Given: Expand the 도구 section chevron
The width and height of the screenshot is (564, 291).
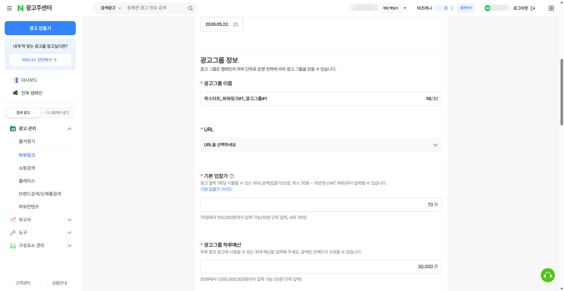Looking at the screenshot, I should 70,233.
